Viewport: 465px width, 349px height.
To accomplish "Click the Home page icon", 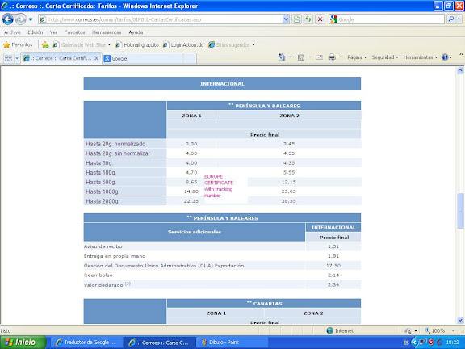I will tap(282, 57).
